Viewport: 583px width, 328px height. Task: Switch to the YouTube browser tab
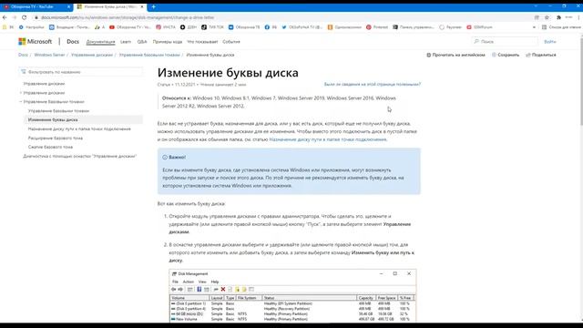tap(36, 6)
